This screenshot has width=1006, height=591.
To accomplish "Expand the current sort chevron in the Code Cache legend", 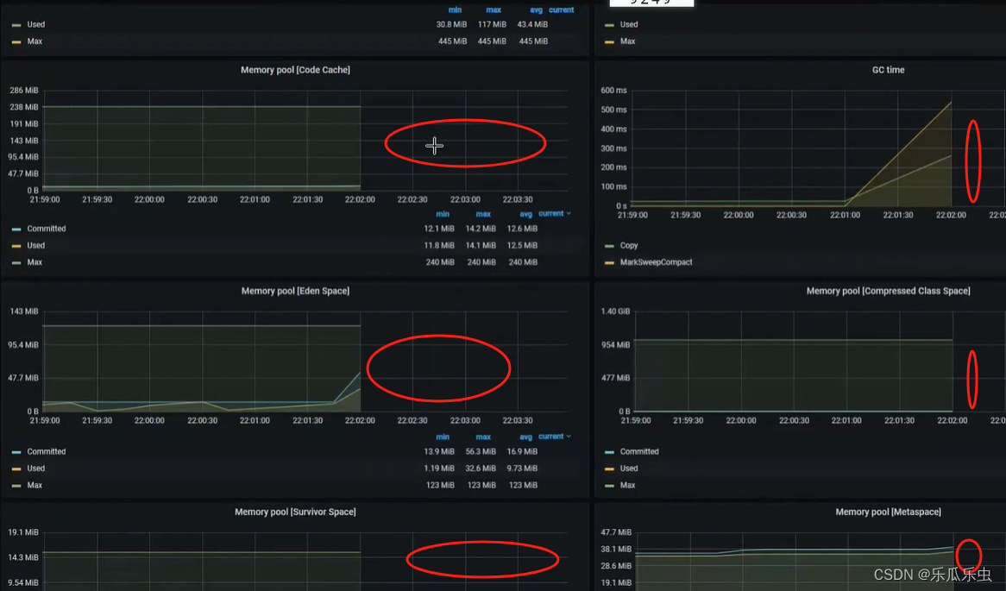I will [x=569, y=214].
